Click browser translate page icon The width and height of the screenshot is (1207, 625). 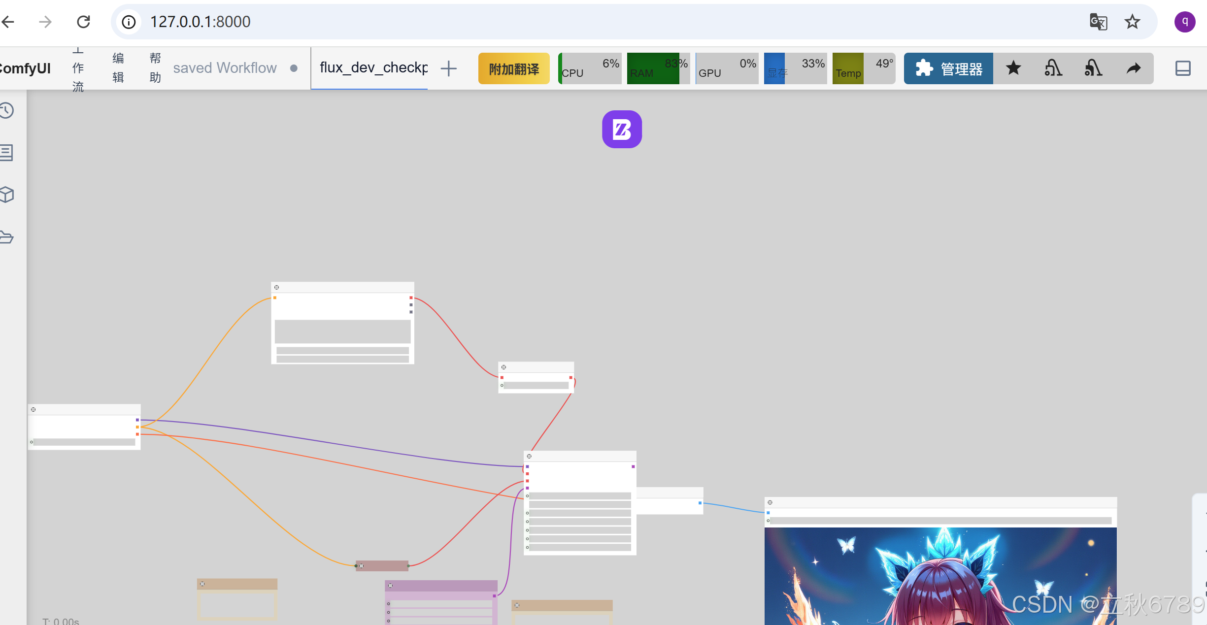click(1098, 22)
